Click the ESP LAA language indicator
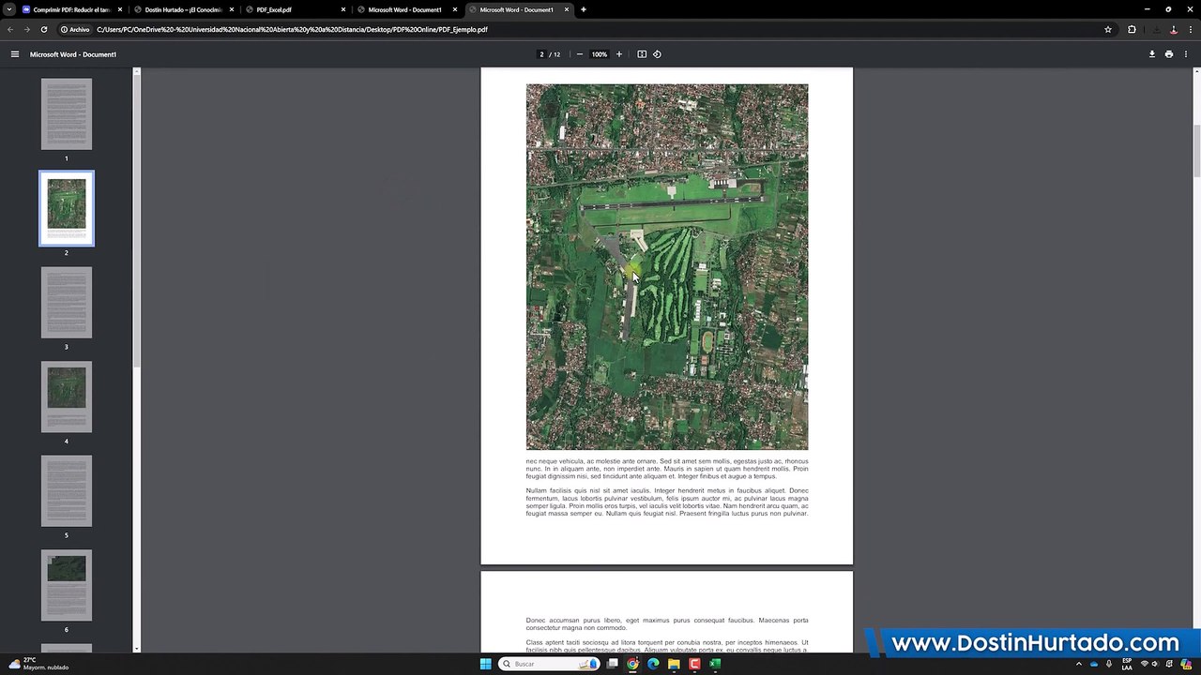Image resolution: width=1201 pixels, height=675 pixels. coord(1127,664)
